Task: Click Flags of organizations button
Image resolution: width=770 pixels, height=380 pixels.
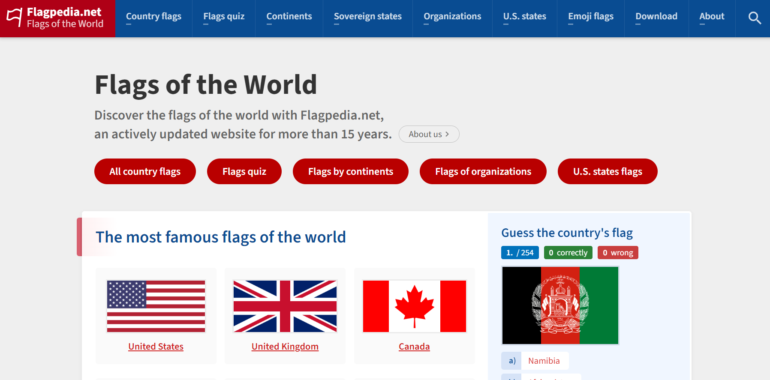Action: tap(483, 171)
